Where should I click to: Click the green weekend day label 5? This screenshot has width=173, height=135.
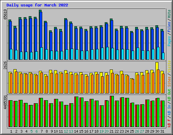tap(31, 131)
